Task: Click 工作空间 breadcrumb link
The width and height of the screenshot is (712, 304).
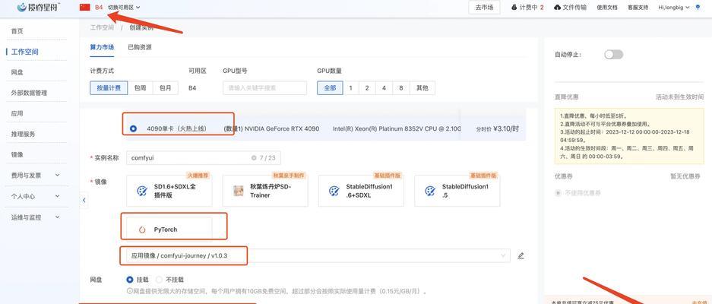Action: click(102, 27)
